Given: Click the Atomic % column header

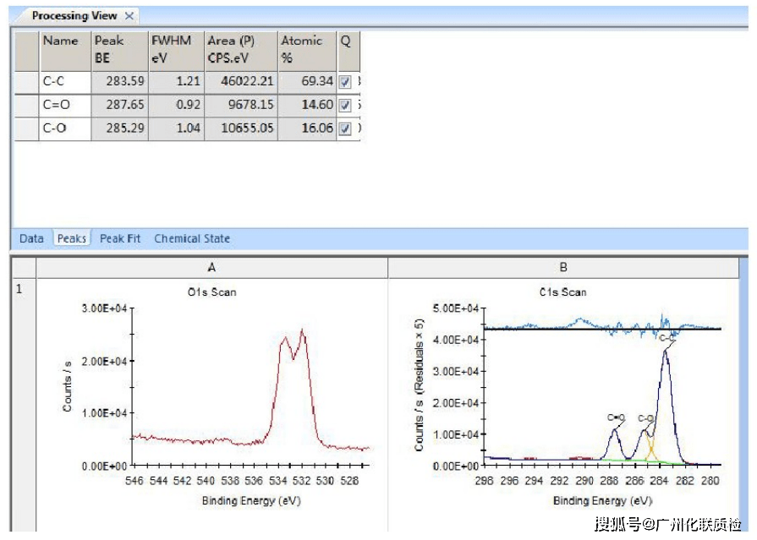Looking at the screenshot, I should 307,51.
